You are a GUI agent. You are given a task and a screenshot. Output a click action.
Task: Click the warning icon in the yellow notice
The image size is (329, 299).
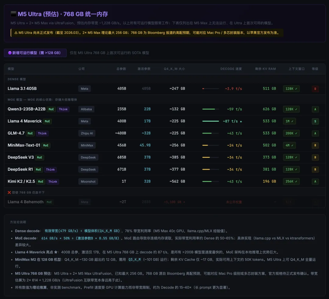click(x=16, y=33)
